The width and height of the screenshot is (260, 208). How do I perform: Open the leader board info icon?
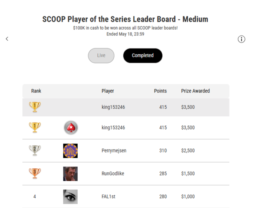point(241,39)
